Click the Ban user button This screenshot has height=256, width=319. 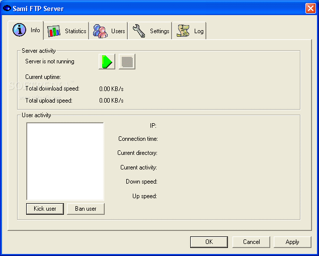point(86,209)
